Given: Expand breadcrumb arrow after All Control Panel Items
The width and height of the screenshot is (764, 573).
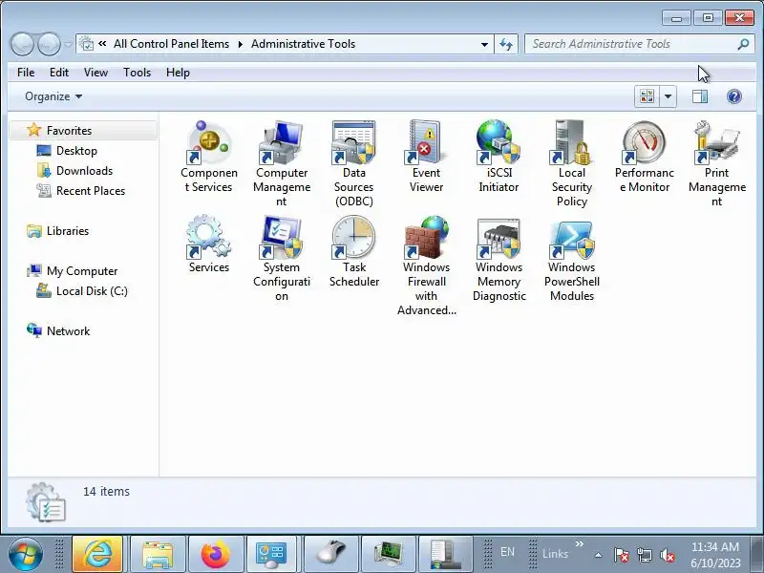Looking at the screenshot, I should [241, 44].
